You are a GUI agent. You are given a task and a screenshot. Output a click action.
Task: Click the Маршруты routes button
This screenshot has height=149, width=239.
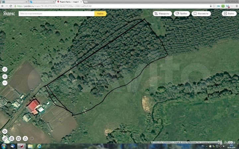162,14
